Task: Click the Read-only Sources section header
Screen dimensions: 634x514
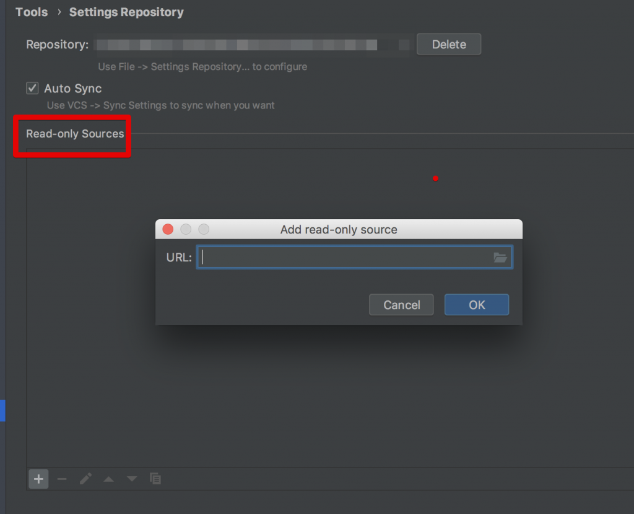Action: [75, 134]
